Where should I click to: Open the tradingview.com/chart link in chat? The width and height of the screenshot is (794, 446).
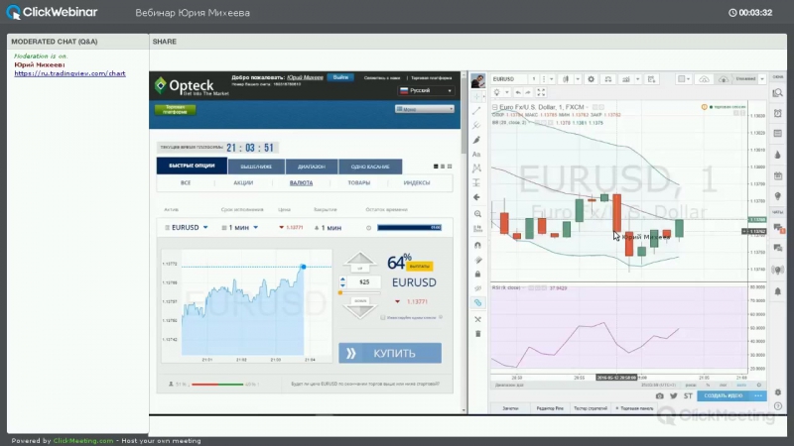tap(69, 73)
